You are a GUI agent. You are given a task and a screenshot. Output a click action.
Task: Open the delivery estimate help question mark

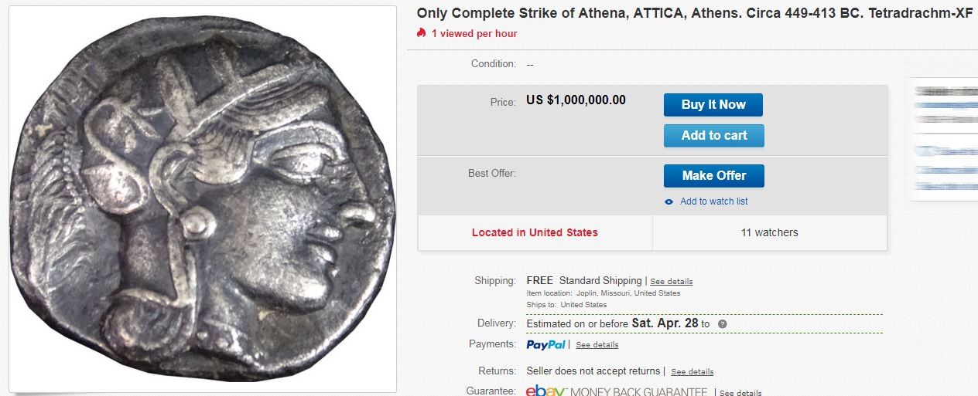click(x=723, y=324)
